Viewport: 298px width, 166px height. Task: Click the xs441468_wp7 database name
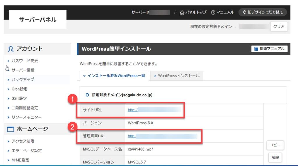[141, 149]
